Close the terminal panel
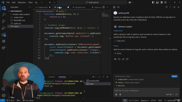The height and width of the screenshot is (102, 182). click(107, 77)
